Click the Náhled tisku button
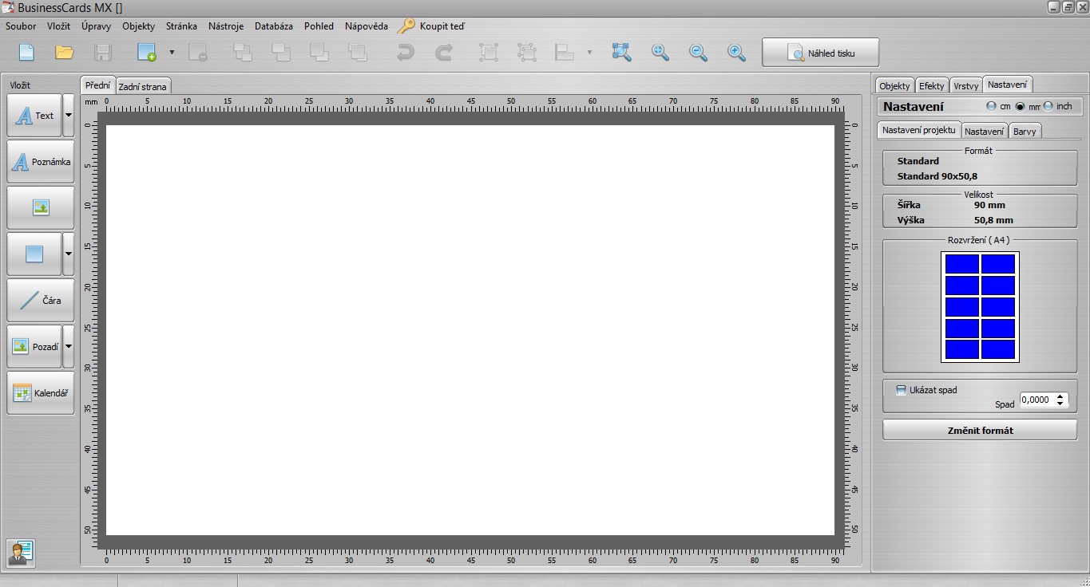 pos(820,53)
